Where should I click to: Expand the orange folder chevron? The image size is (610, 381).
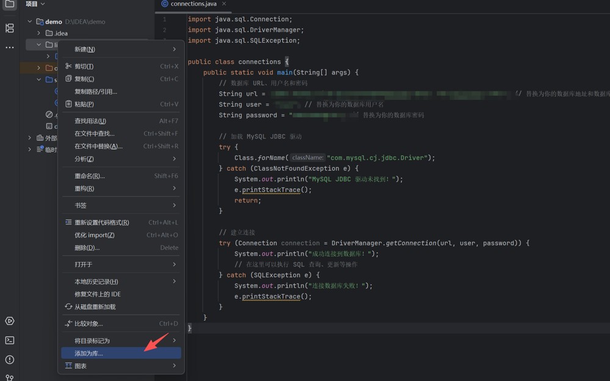click(x=39, y=68)
